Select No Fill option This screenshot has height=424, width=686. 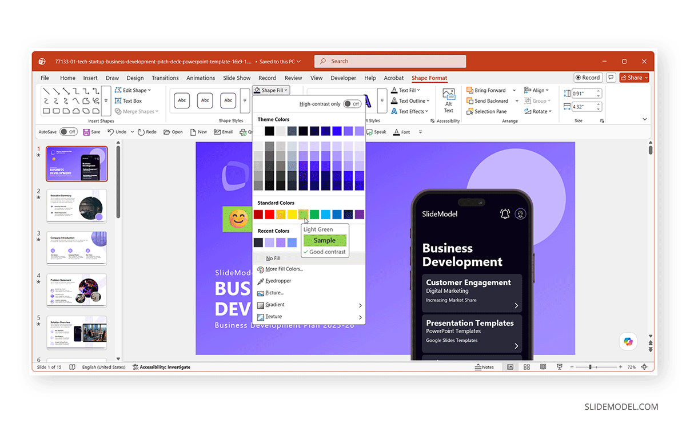[x=309, y=258]
